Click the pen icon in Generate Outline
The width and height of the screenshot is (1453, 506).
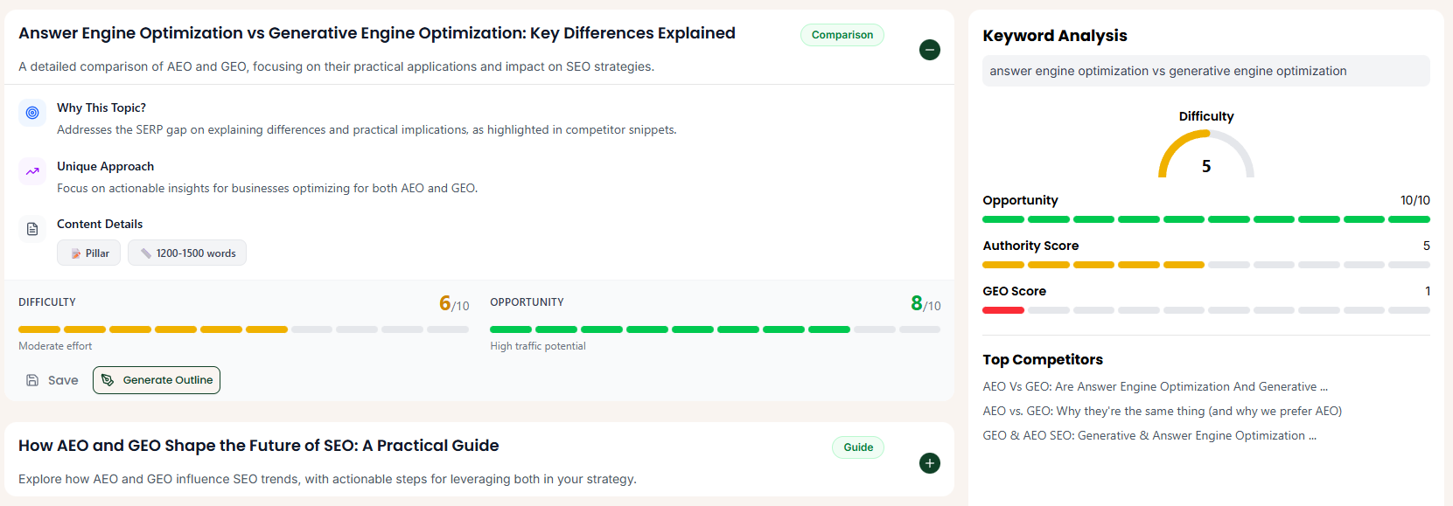[108, 380]
